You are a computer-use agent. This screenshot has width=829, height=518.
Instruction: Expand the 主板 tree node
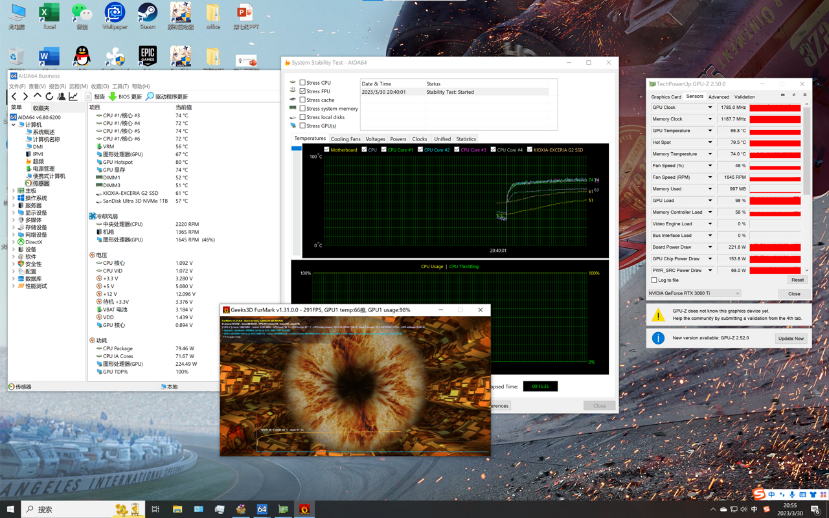(14, 191)
